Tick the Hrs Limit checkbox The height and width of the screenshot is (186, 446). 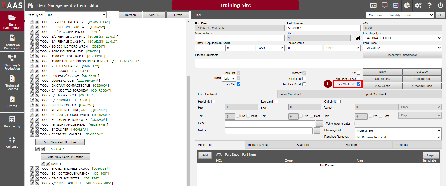[x=213, y=102]
